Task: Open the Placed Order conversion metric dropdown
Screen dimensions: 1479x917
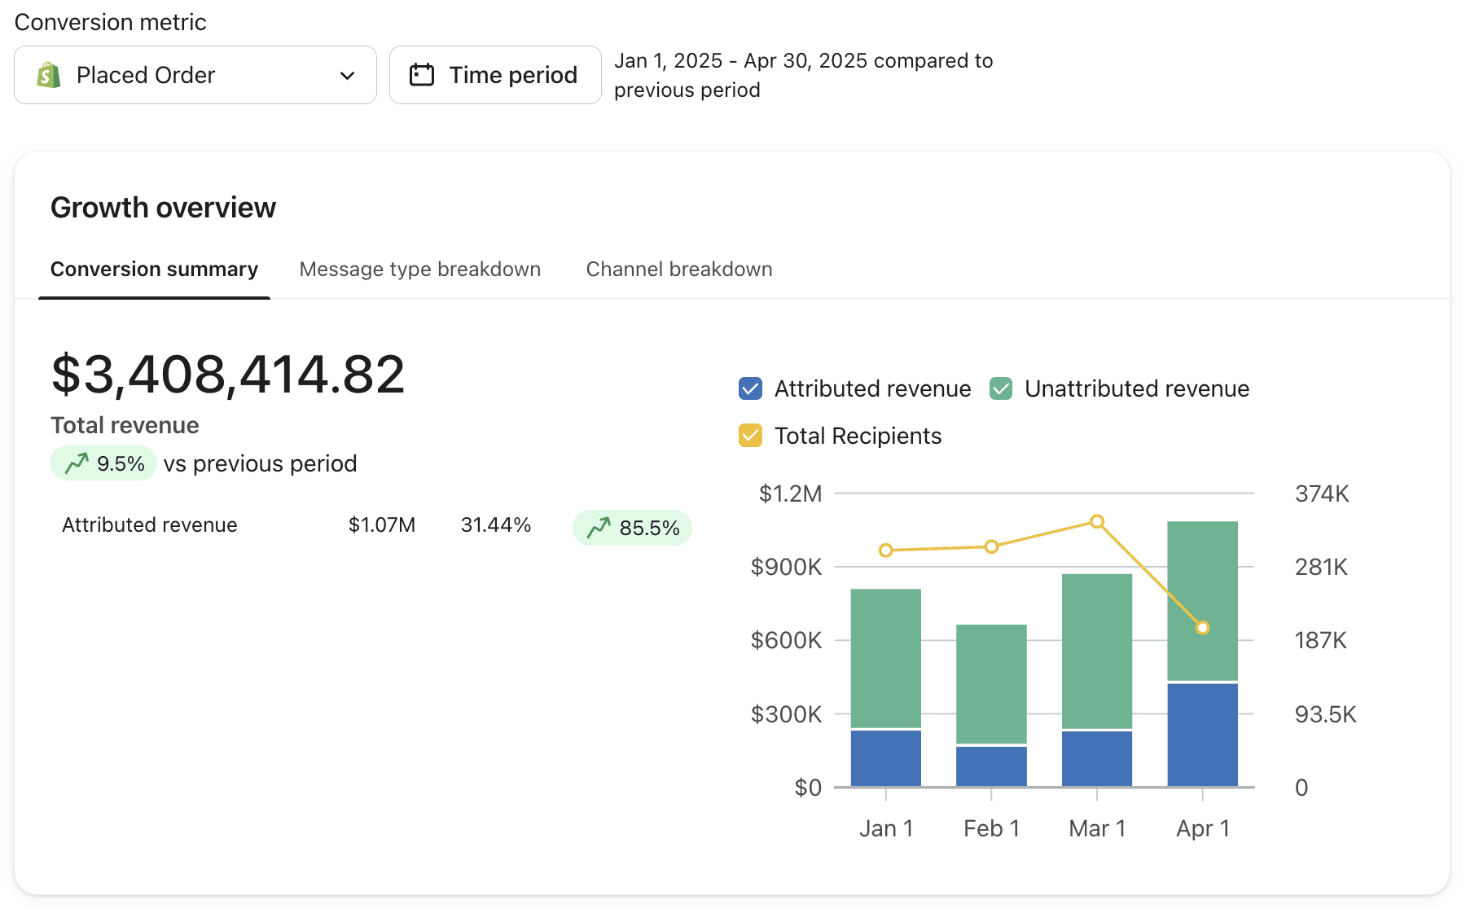Action: pos(195,75)
